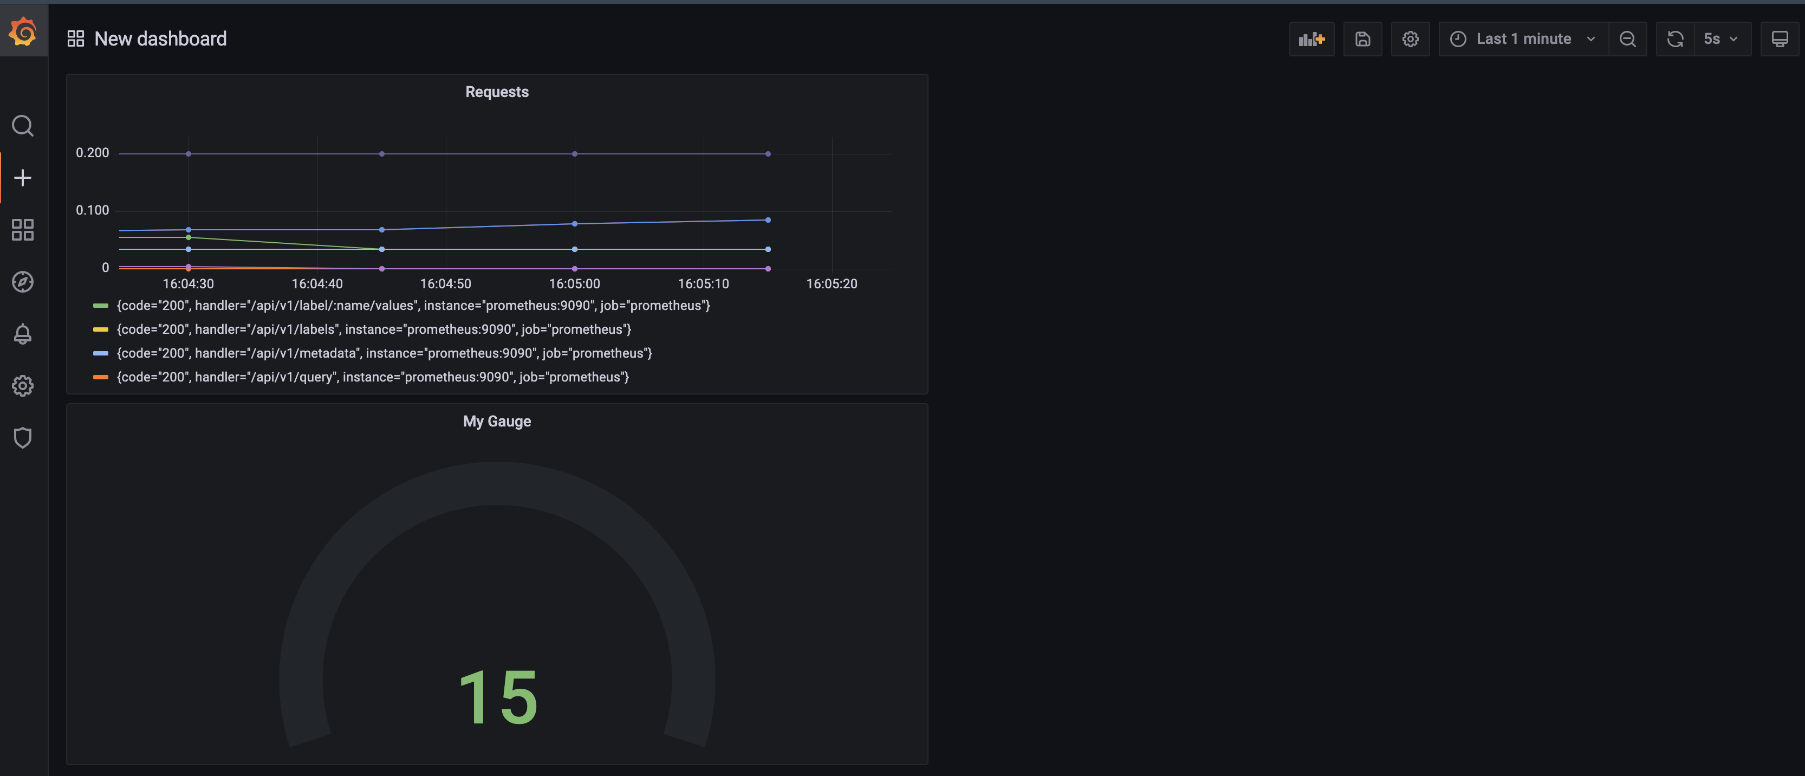Toggle the /api/v1/labels series in legend

[373, 329]
